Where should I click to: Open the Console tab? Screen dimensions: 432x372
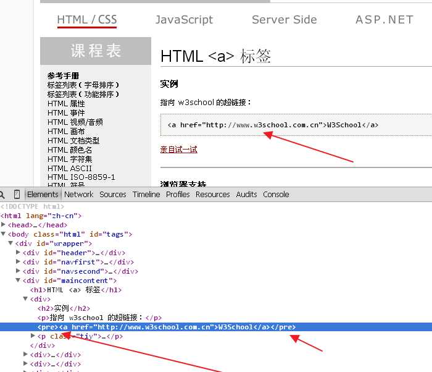coord(276,194)
